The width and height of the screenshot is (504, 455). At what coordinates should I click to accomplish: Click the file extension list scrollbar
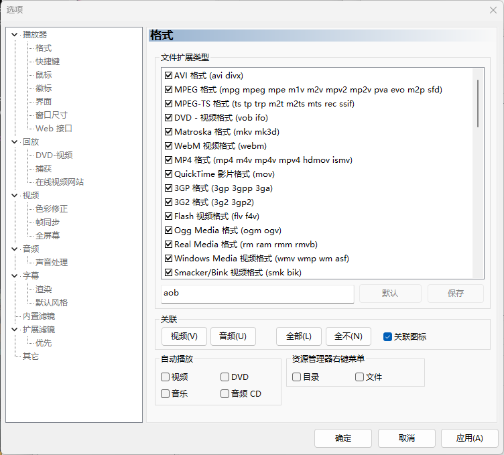[x=478, y=103]
